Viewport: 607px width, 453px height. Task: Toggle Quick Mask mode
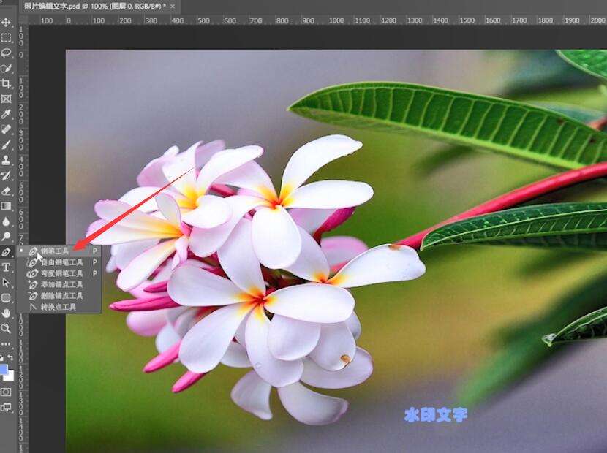coord(6,392)
